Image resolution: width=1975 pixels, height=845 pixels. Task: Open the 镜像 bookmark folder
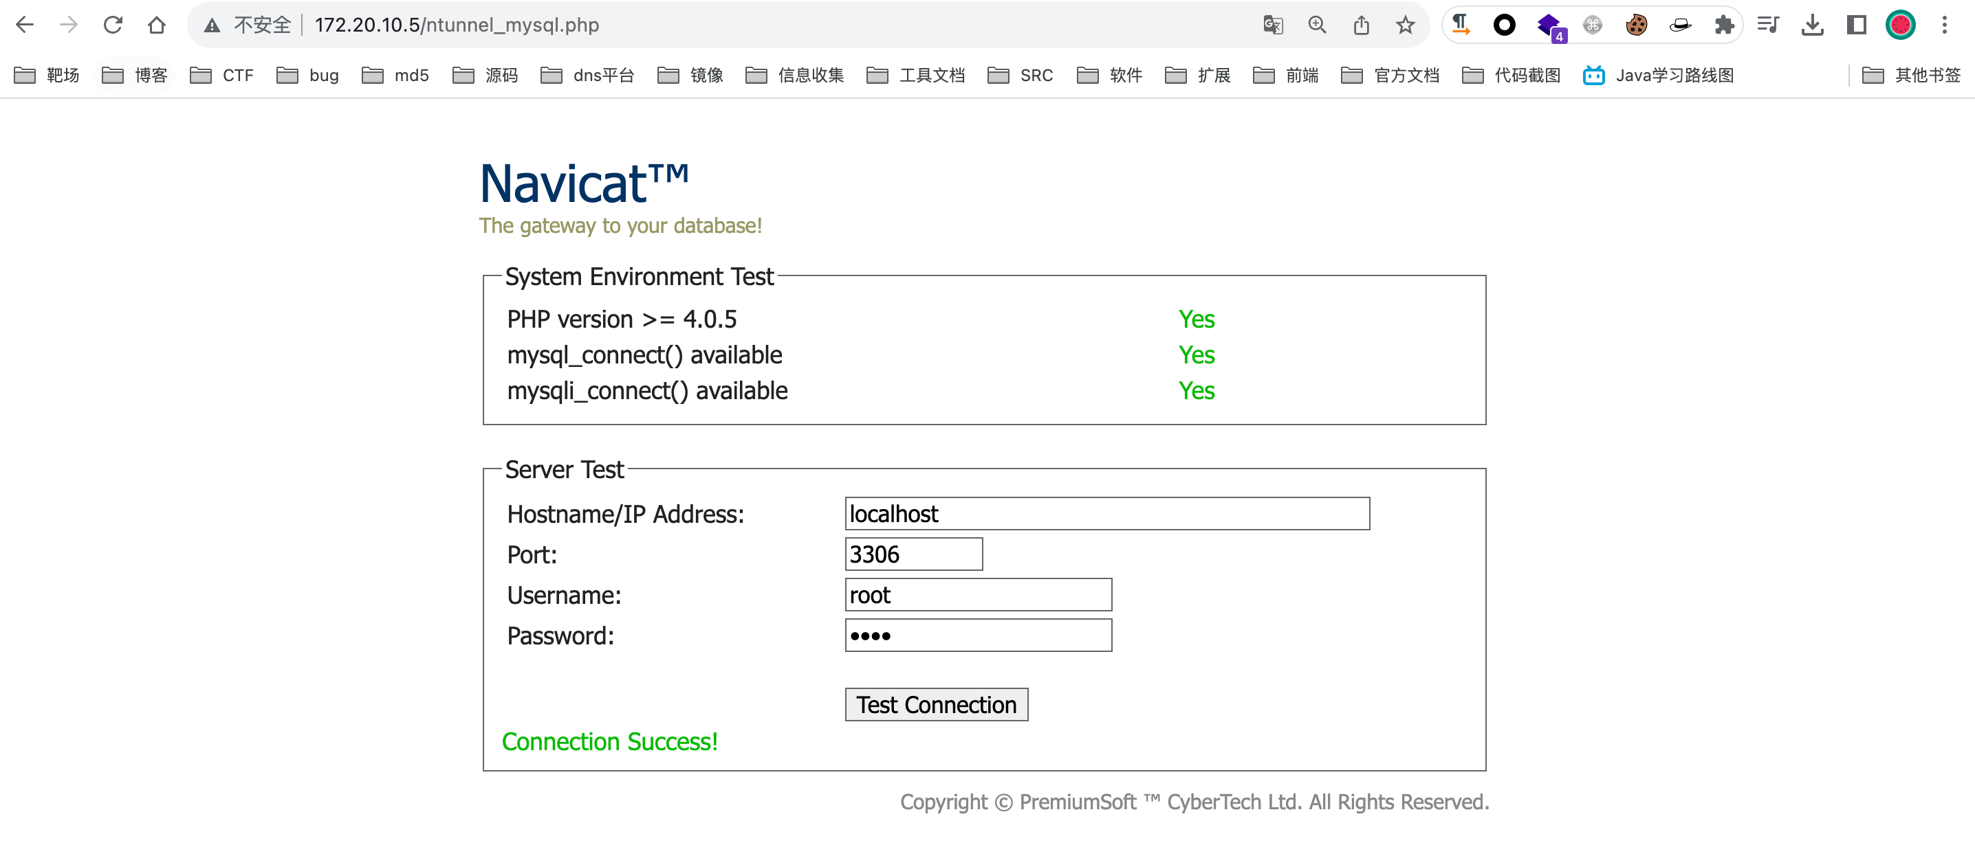point(691,75)
